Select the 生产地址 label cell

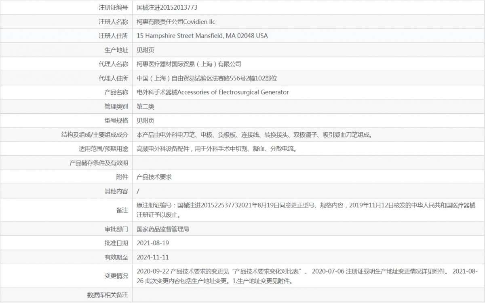(116, 50)
